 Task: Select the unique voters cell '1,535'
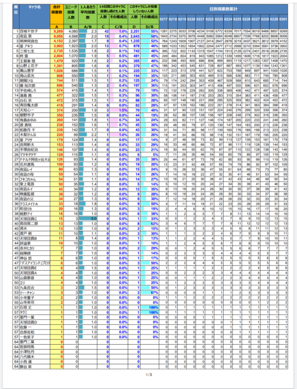71,51
